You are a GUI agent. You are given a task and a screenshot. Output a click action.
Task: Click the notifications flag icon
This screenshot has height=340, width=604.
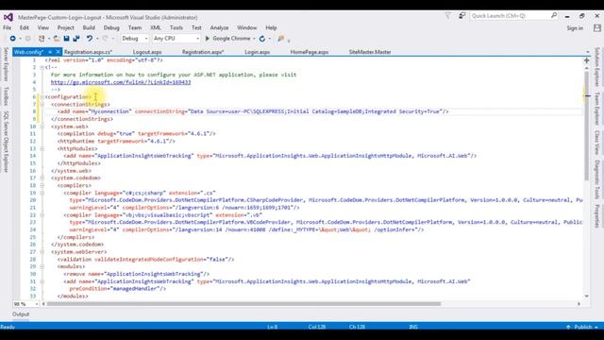click(447, 16)
